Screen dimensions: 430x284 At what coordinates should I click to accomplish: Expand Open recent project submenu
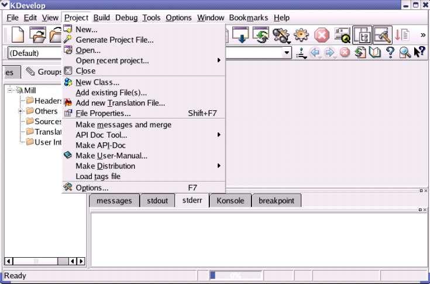click(x=144, y=61)
